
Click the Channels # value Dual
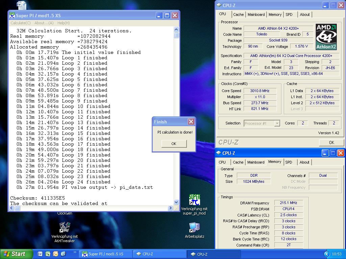(323, 175)
